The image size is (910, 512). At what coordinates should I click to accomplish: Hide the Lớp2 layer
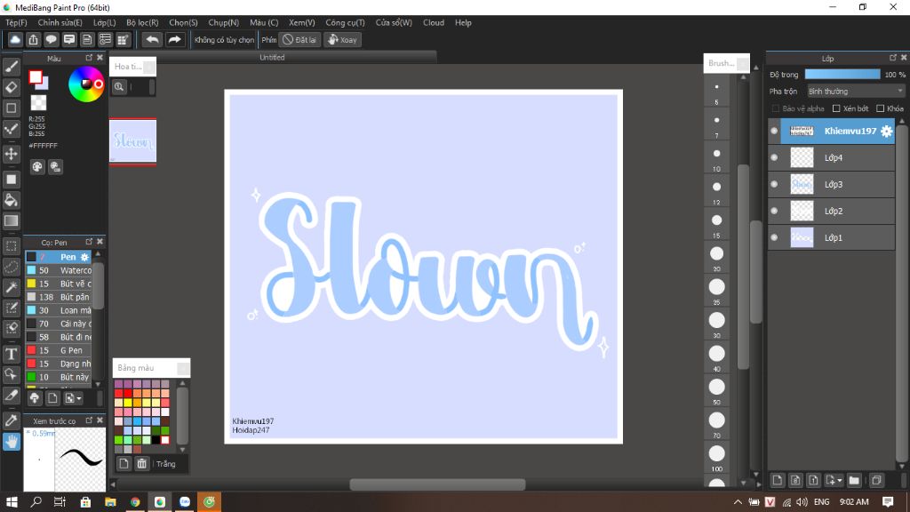click(774, 211)
